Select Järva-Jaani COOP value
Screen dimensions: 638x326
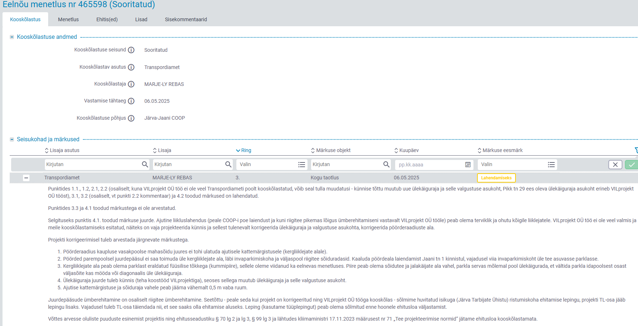(x=165, y=118)
